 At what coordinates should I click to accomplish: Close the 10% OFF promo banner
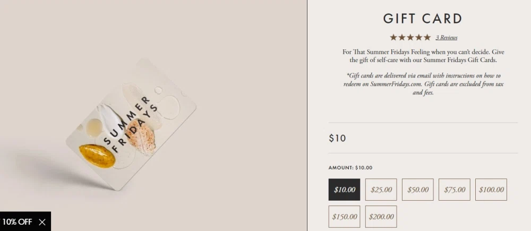click(42, 222)
